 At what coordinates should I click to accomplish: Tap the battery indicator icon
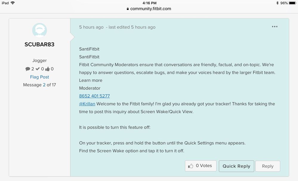pyautogui.click(x=293, y=3)
